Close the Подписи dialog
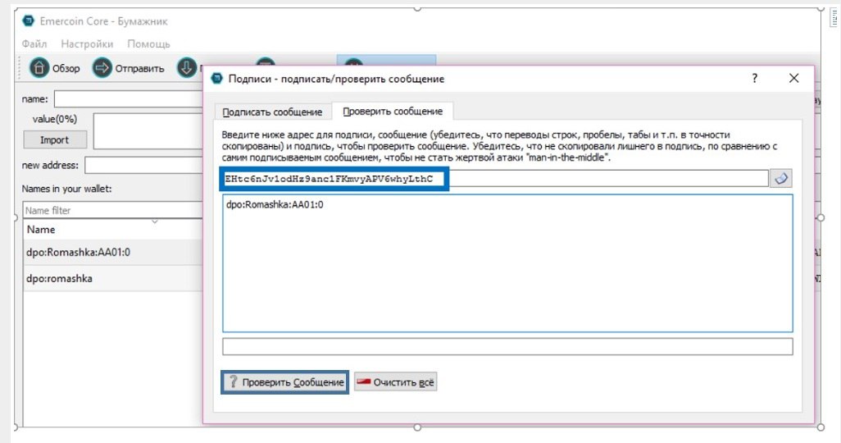Image resolution: width=841 pixels, height=443 pixels. pyautogui.click(x=793, y=79)
